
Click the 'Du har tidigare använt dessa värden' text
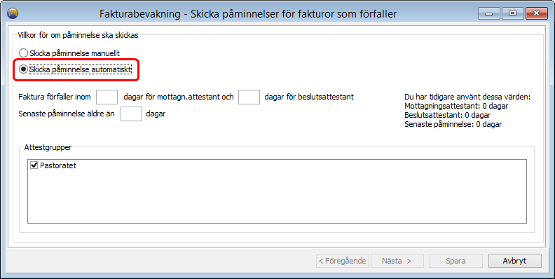(x=467, y=97)
